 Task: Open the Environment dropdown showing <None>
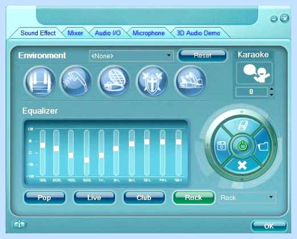[x=131, y=56]
